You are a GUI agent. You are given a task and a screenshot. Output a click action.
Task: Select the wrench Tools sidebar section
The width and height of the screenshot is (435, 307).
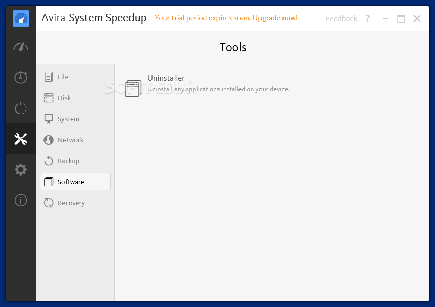pos(21,139)
